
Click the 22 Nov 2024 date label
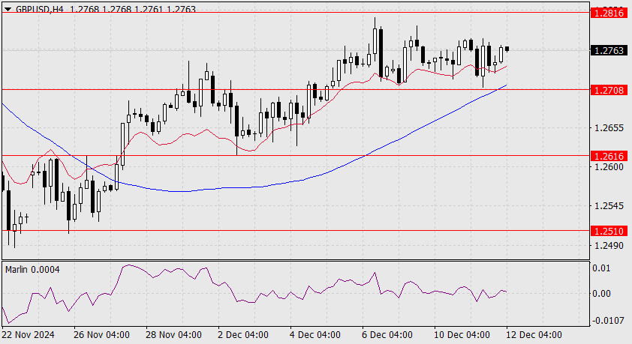pyautogui.click(x=29, y=335)
